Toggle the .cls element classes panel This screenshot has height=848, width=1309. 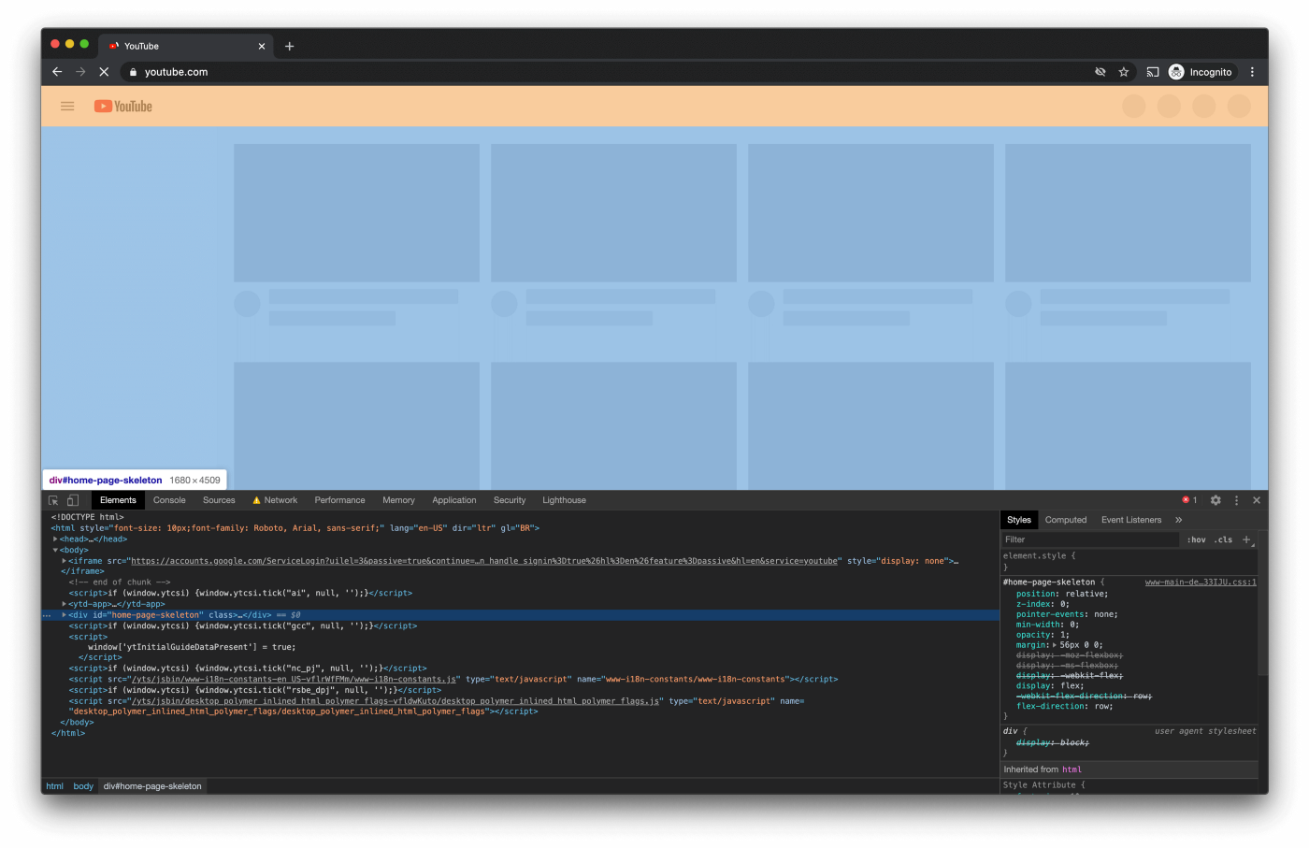(1223, 539)
